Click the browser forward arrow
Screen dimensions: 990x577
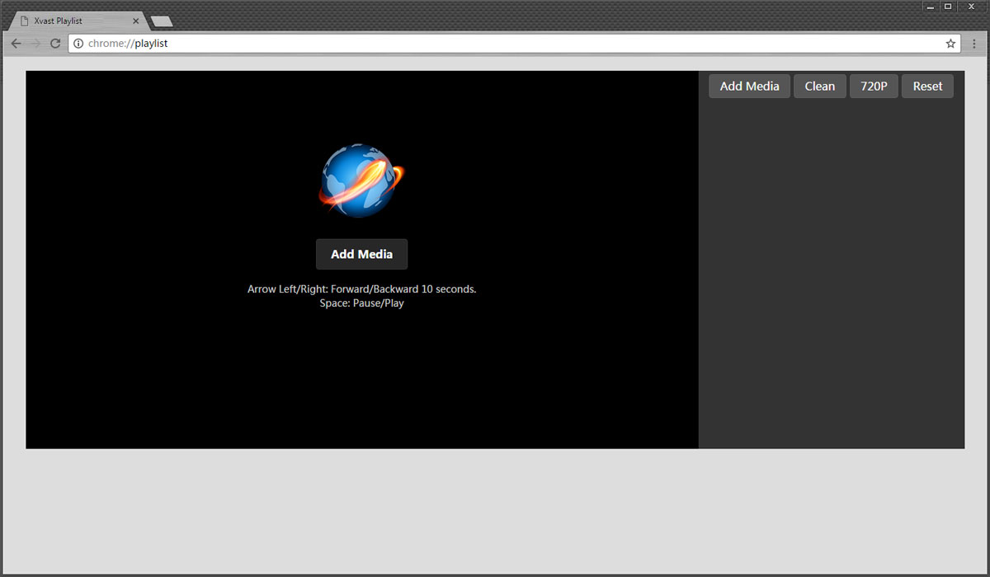point(36,44)
